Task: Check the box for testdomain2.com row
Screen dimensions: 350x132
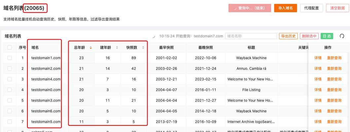Action: pos(10,68)
